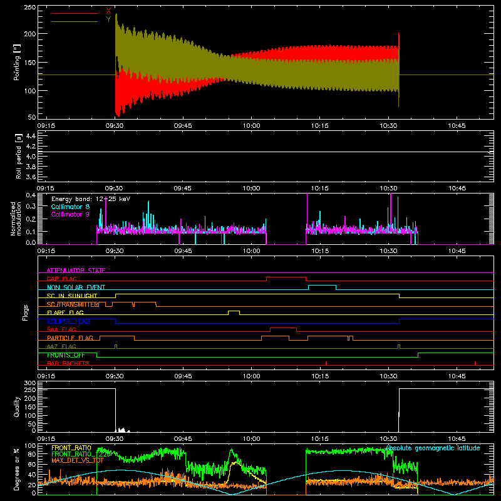Click the 300 tick on Quality axis
The height and width of the screenshot is (501, 501).
tap(30, 383)
